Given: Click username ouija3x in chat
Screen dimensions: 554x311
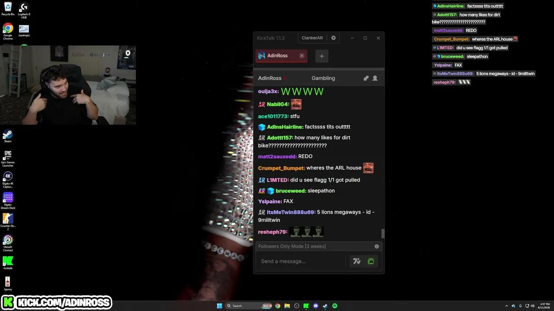Looking at the screenshot, I should tap(268, 92).
